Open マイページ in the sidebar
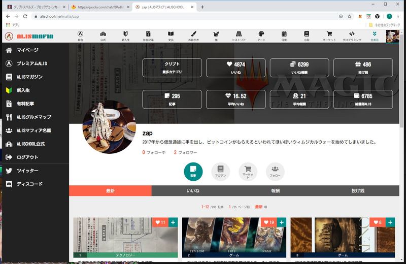406x264 pixels. (27, 50)
